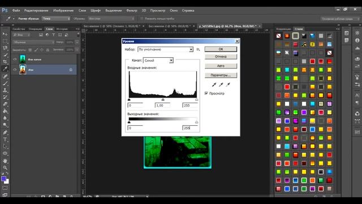Filter layers by pixel image icon
This screenshot has width=362, height=204.
(41, 35)
